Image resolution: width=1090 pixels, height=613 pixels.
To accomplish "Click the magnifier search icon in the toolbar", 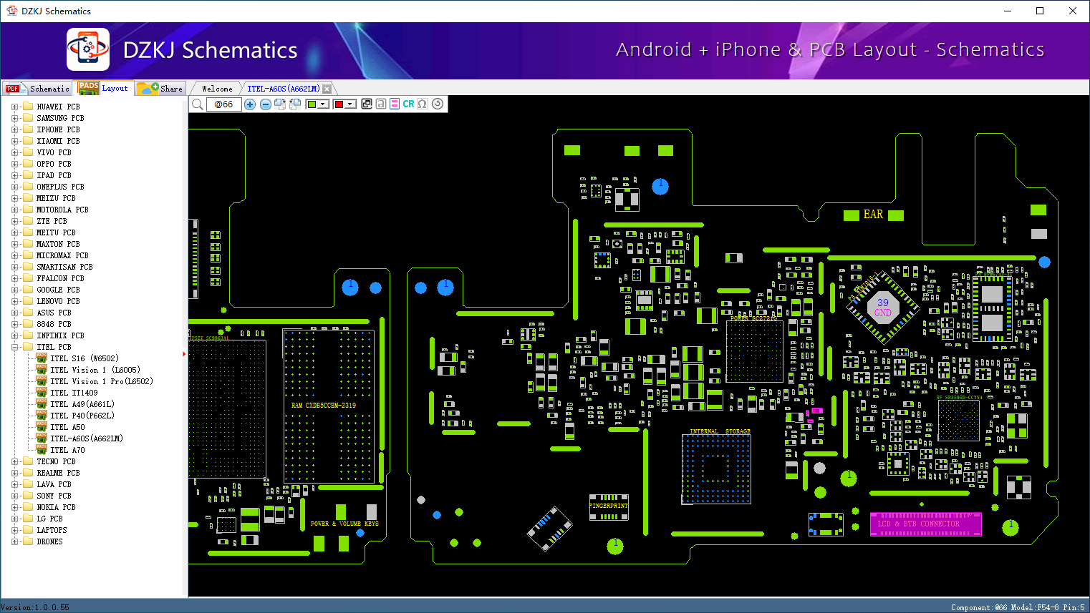I will pyautogui.click(x=198, y=104).
